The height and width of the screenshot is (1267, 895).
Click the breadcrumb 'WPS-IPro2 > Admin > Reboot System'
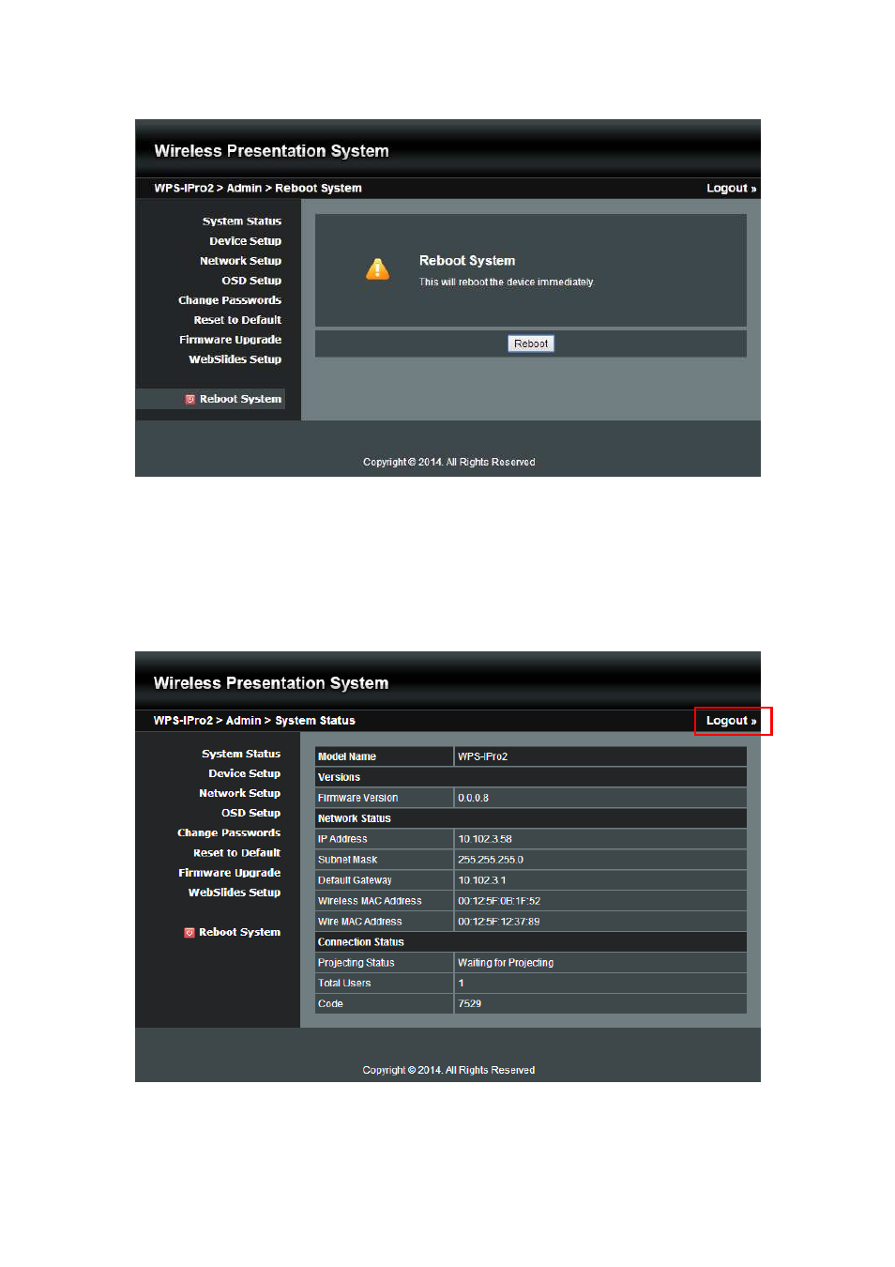coord(258,188)
